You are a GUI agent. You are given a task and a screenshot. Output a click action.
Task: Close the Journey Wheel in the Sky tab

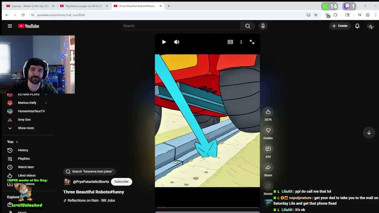click(53, 6)
